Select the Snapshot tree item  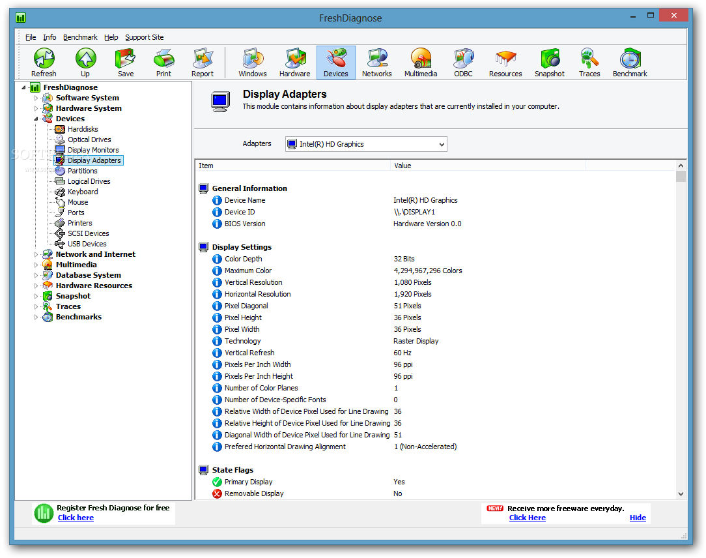click(x=73, y=296)
